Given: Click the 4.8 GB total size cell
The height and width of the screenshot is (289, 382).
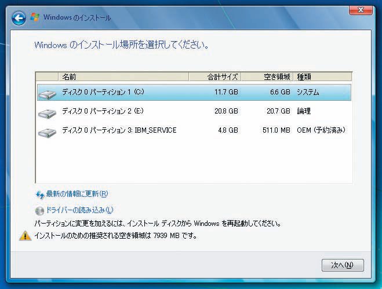Looking at the screenshot, I should [228, 130].
